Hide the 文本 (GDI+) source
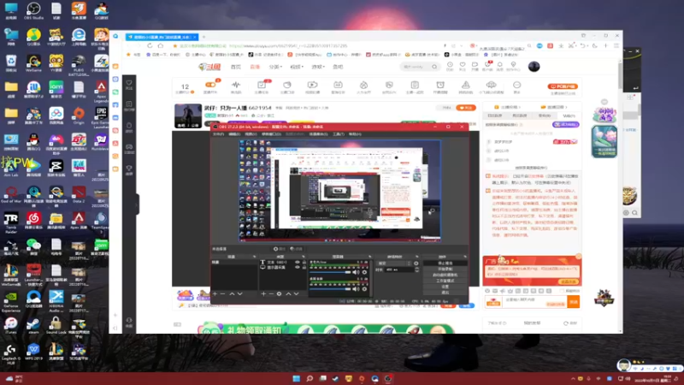The image size is (684, 385). tap(298, 263)
